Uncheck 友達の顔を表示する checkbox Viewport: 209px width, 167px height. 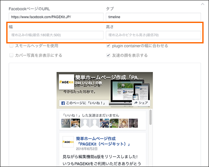point(108,55)
